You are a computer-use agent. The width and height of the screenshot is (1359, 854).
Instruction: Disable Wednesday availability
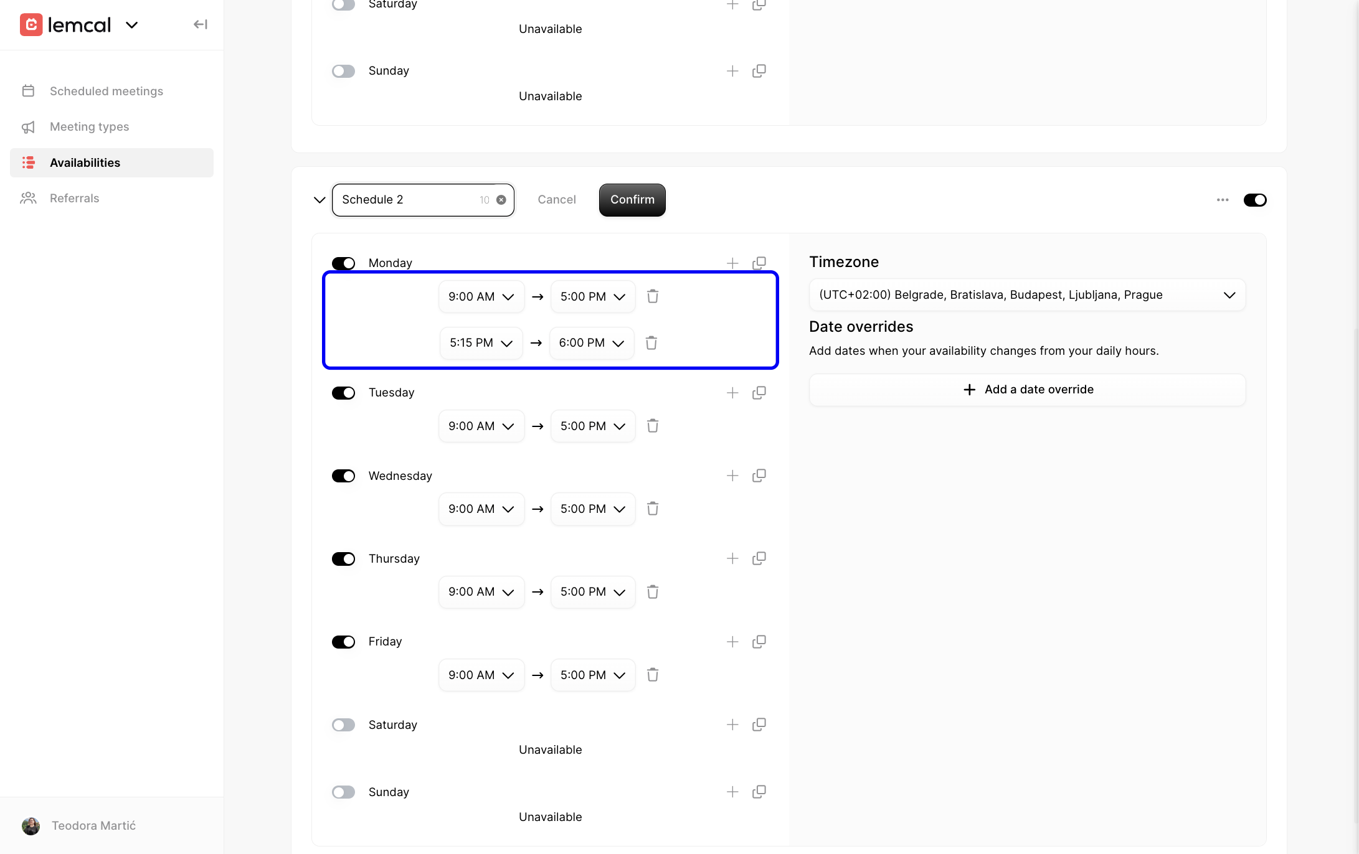(343, 476)
